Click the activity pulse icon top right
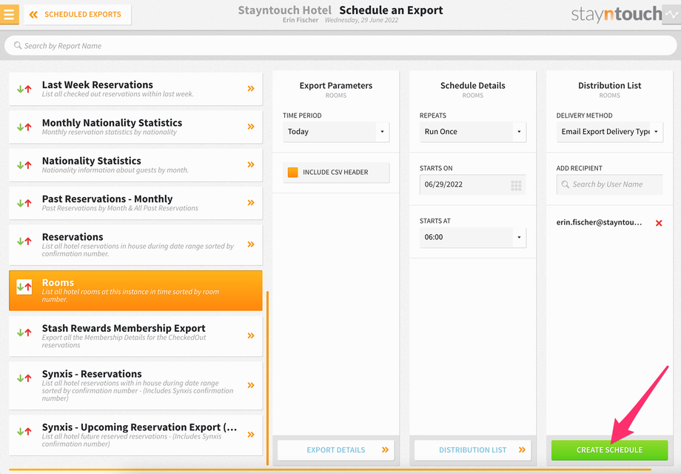681x474 pixels. tap(671, 14)
